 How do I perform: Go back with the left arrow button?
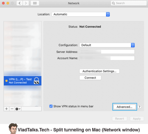(20, 3)
